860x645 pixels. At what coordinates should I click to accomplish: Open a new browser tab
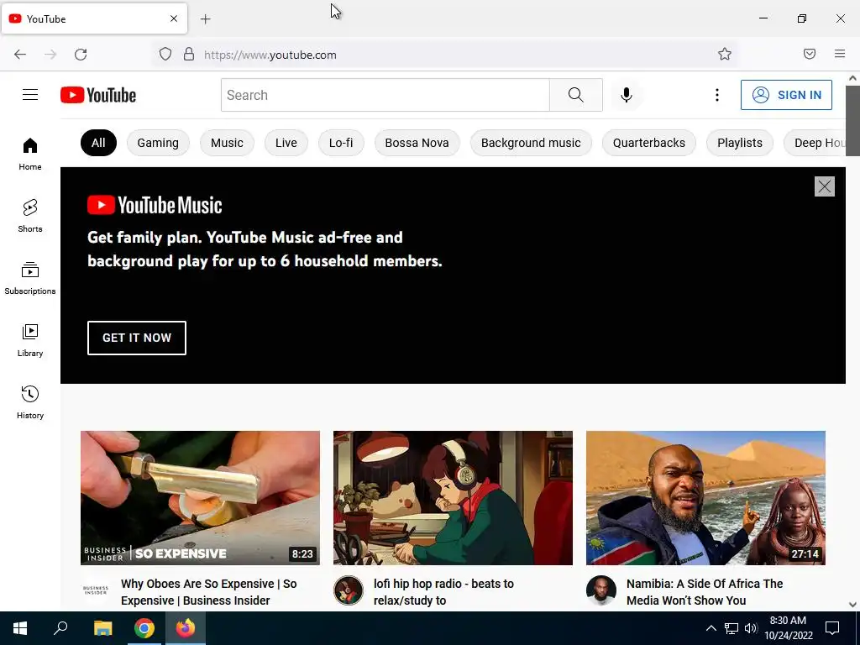(x=206, y=19)
